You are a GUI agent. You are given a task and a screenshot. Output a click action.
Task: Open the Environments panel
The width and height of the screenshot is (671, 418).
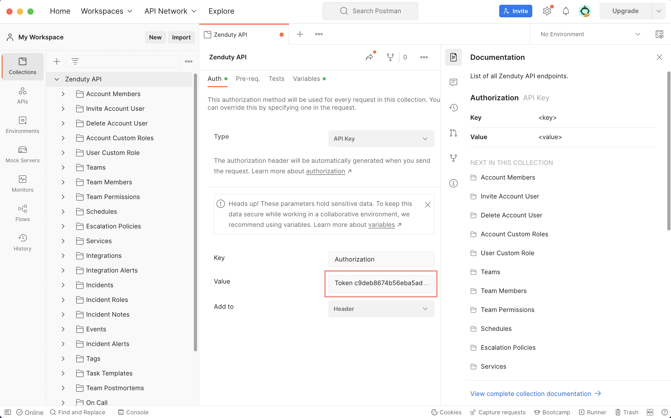[22, 125]
